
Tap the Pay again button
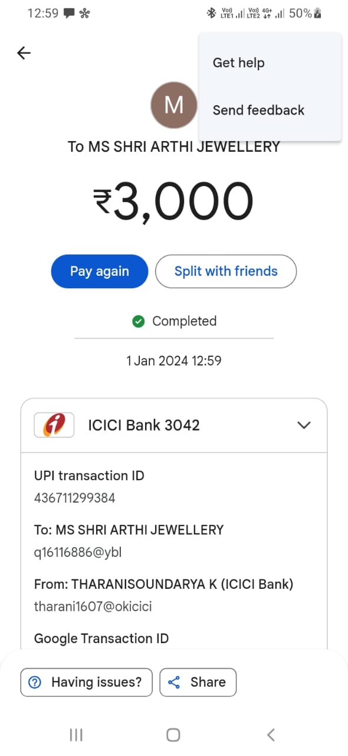[100, 271]
